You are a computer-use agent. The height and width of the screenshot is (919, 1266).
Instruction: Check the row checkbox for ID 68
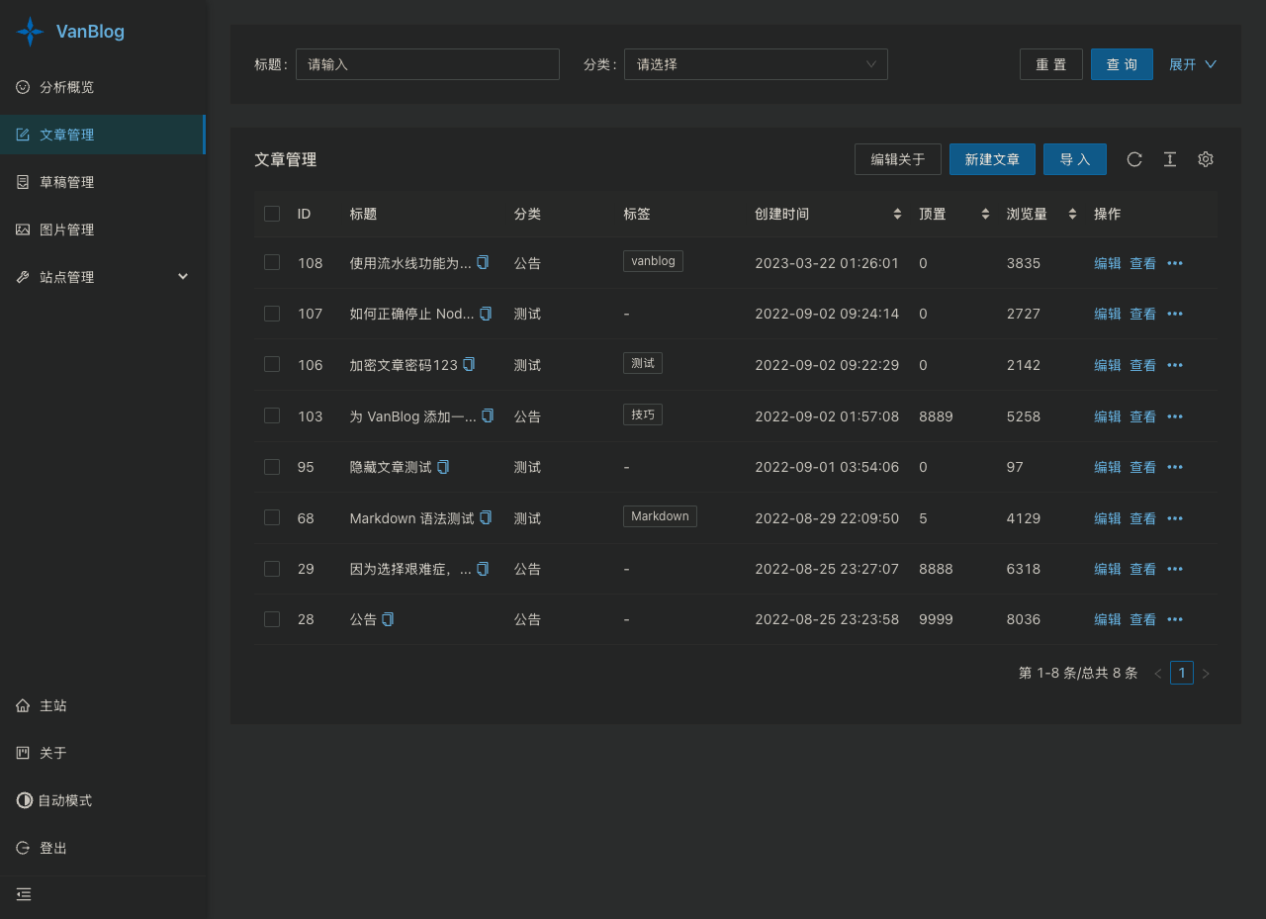[272, 517]
